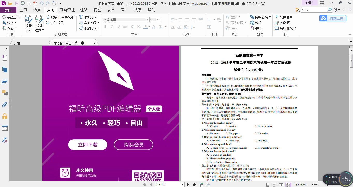Open the File (文件) menu

[8, 10]
